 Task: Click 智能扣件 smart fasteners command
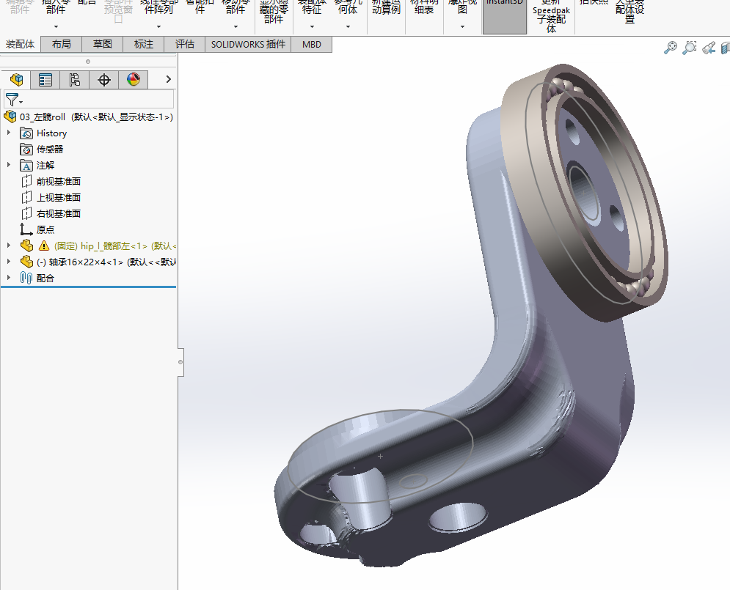coord(200,7)
